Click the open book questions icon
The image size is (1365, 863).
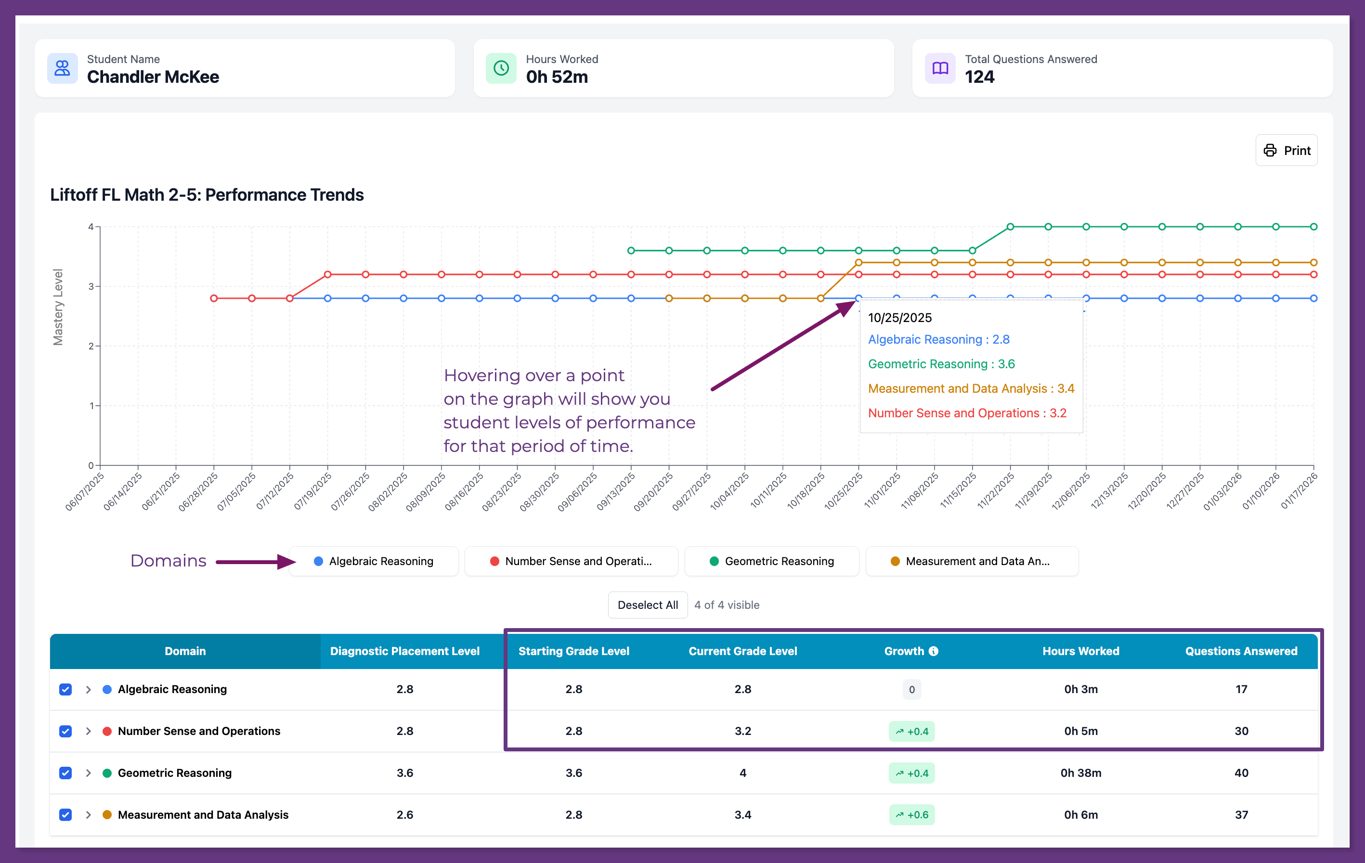[940, 68]
